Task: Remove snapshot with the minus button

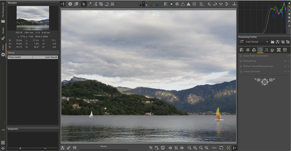Action: point(45,148)
